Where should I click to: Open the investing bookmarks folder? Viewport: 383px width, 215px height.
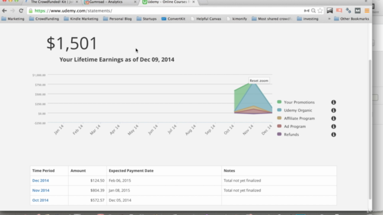click(308, 19)
